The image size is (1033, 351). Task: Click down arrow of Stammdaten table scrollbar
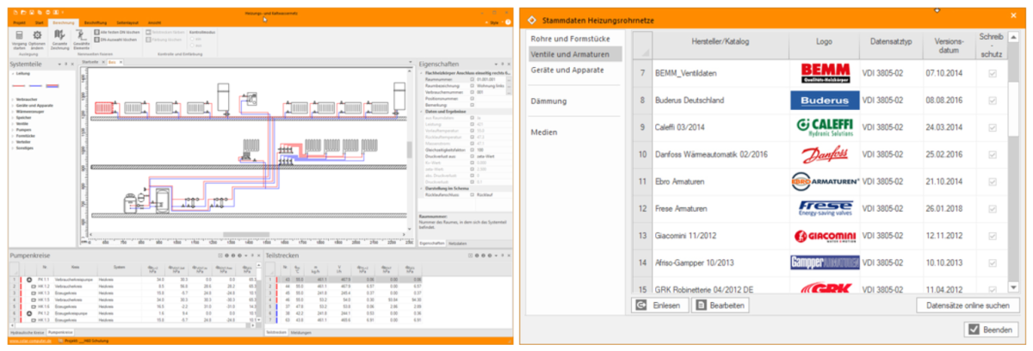[x=1014, y=286]
